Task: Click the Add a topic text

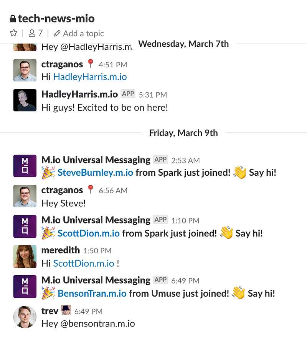Action: (83, 33)
